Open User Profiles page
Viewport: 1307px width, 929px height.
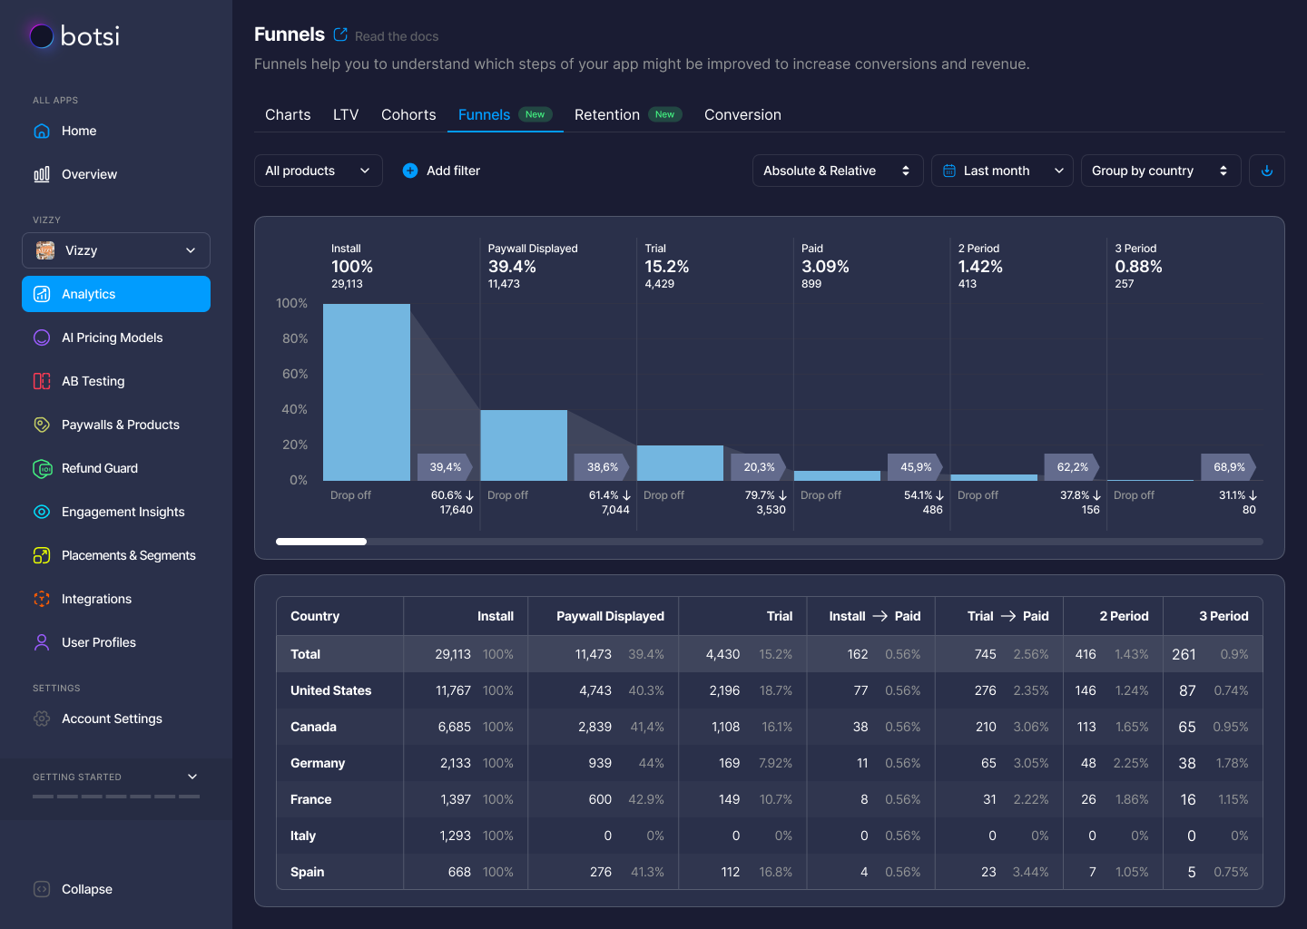tap(98, 642)
